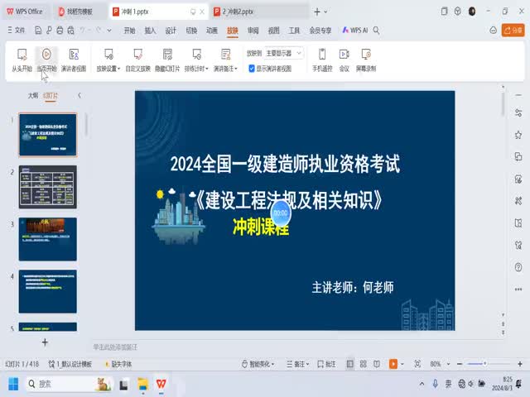Viewport: 530px width, 397px height.
Task: Start screen recording (屏幕录制)
Action: coord(366,60)
